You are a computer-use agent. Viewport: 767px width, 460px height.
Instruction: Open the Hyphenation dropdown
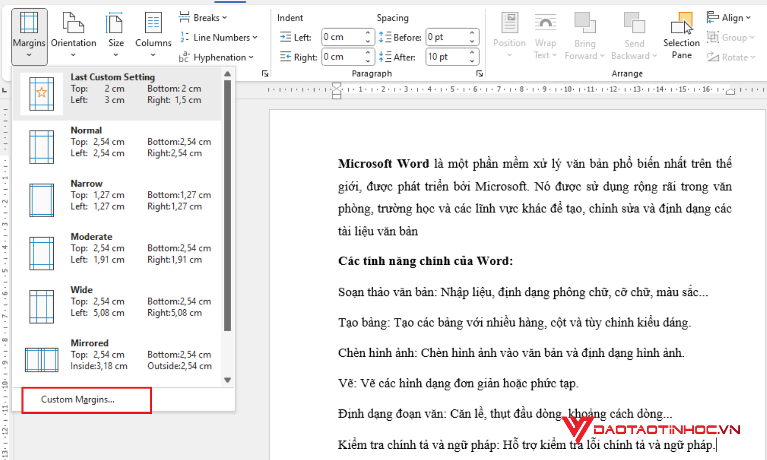(216, 57)
